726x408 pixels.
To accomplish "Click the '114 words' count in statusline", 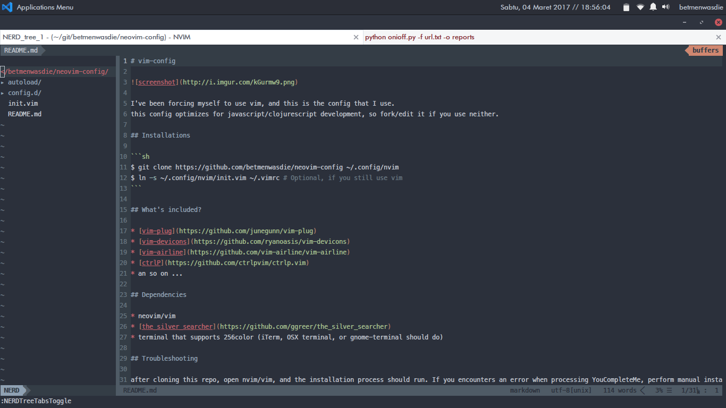I will click(620, 390).
